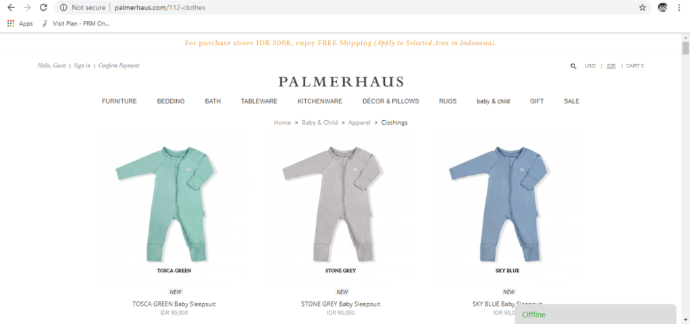
Task: Switch currency to IDR
Action: click(611, 66)
